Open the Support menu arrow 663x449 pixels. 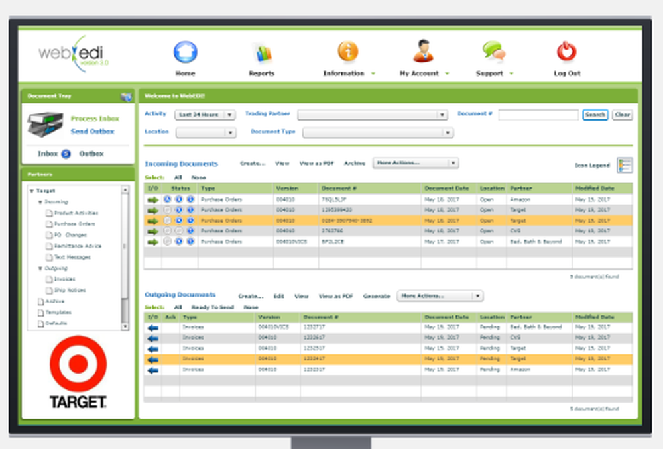click(511, 74)
